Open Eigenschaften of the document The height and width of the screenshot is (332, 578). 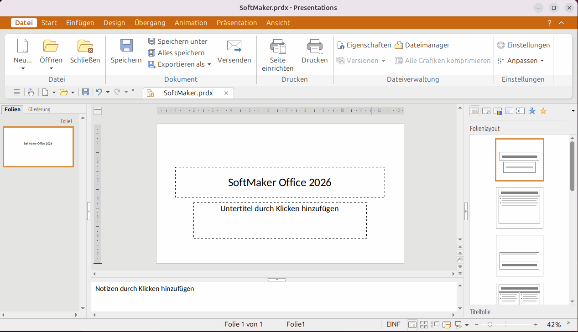pos(364,45)
